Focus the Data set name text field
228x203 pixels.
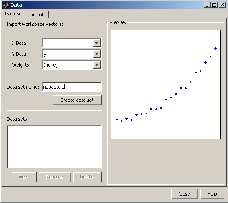[x=72, y=87]
